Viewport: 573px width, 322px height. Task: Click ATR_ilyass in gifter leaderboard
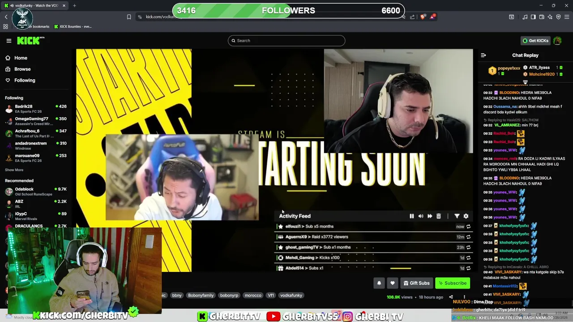(x=539, y=68)
